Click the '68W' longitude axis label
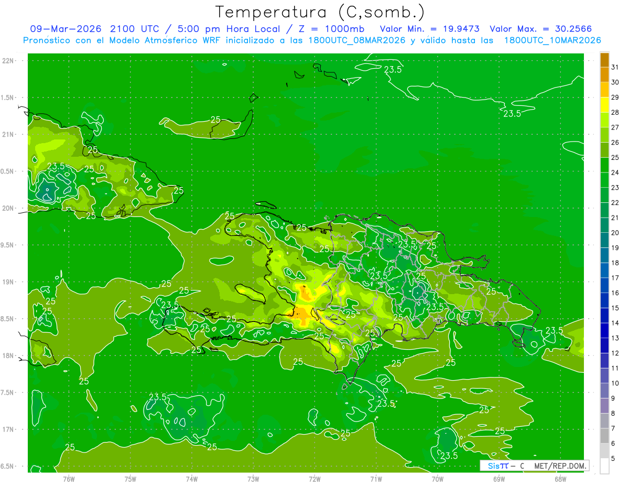629x486 pixels. pyautogui.click(x=560, y=479)
